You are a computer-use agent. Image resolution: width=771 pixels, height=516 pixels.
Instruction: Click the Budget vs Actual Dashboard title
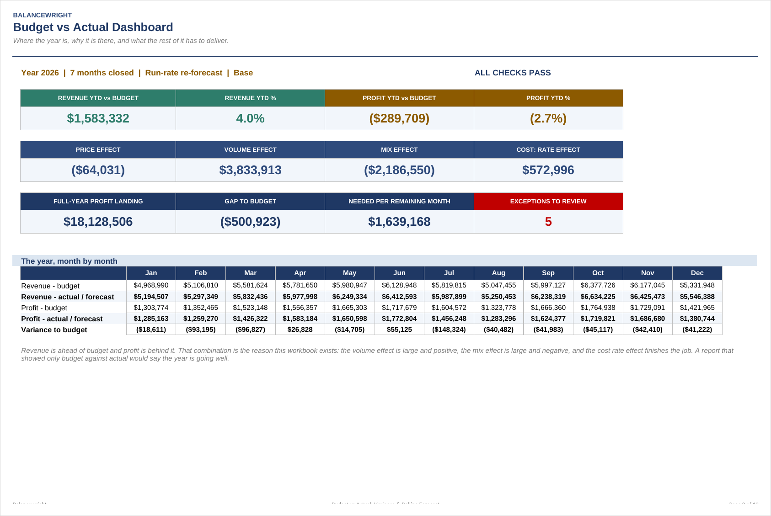[93, 27]
